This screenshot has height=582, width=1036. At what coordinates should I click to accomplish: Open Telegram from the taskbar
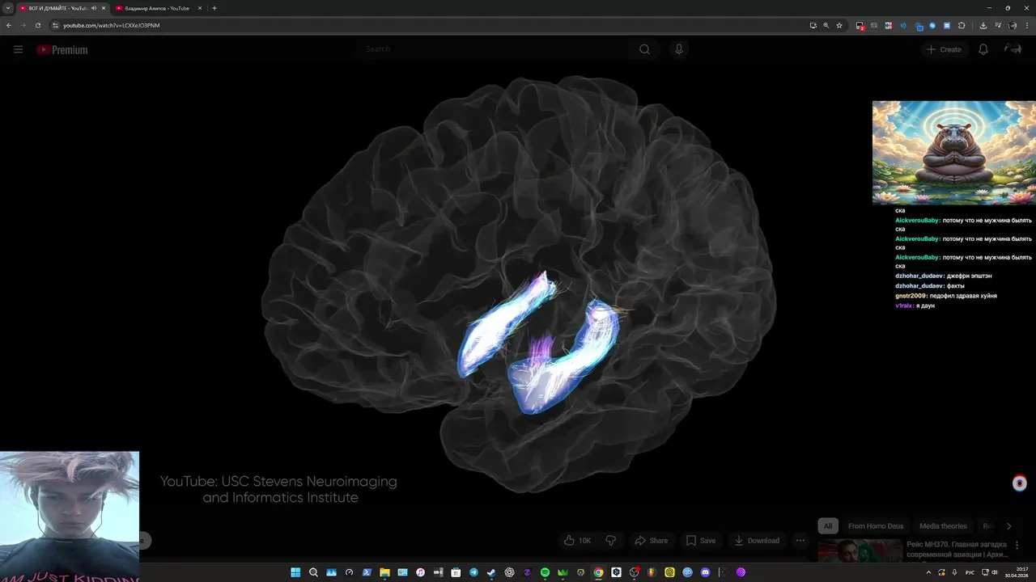(473, 572)
